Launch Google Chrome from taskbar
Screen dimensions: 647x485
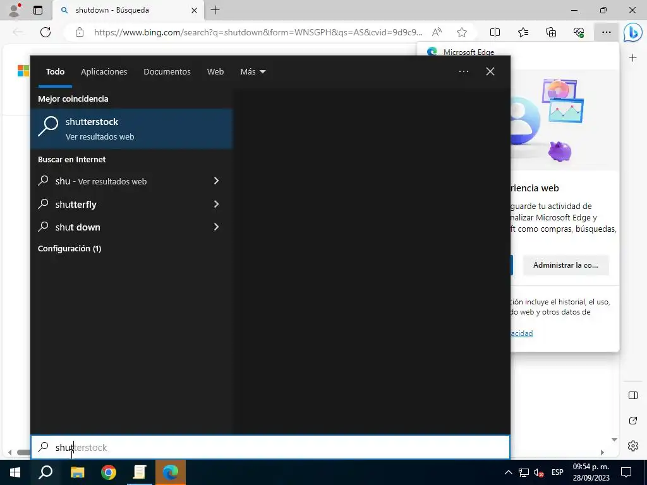click(x=109, y=472)
